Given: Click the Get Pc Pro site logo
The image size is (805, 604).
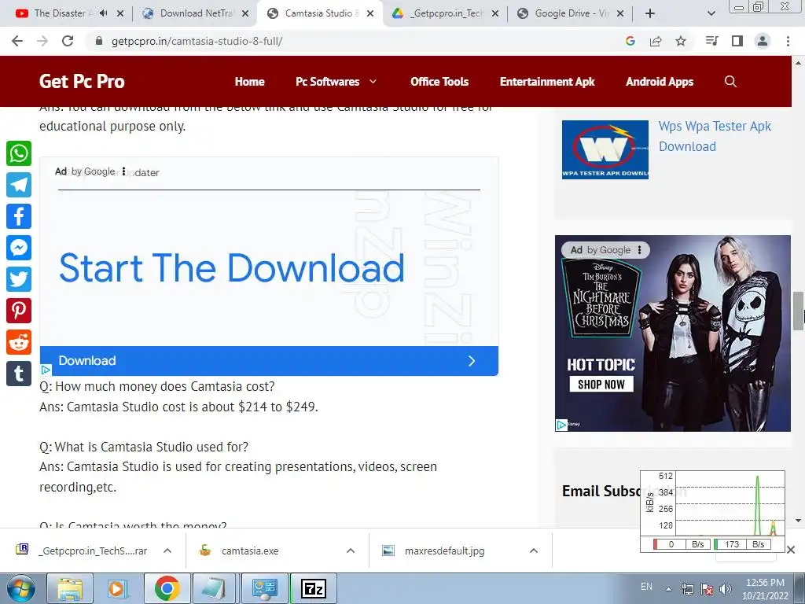Looking at the screenshot, I should tap(82, 81).
